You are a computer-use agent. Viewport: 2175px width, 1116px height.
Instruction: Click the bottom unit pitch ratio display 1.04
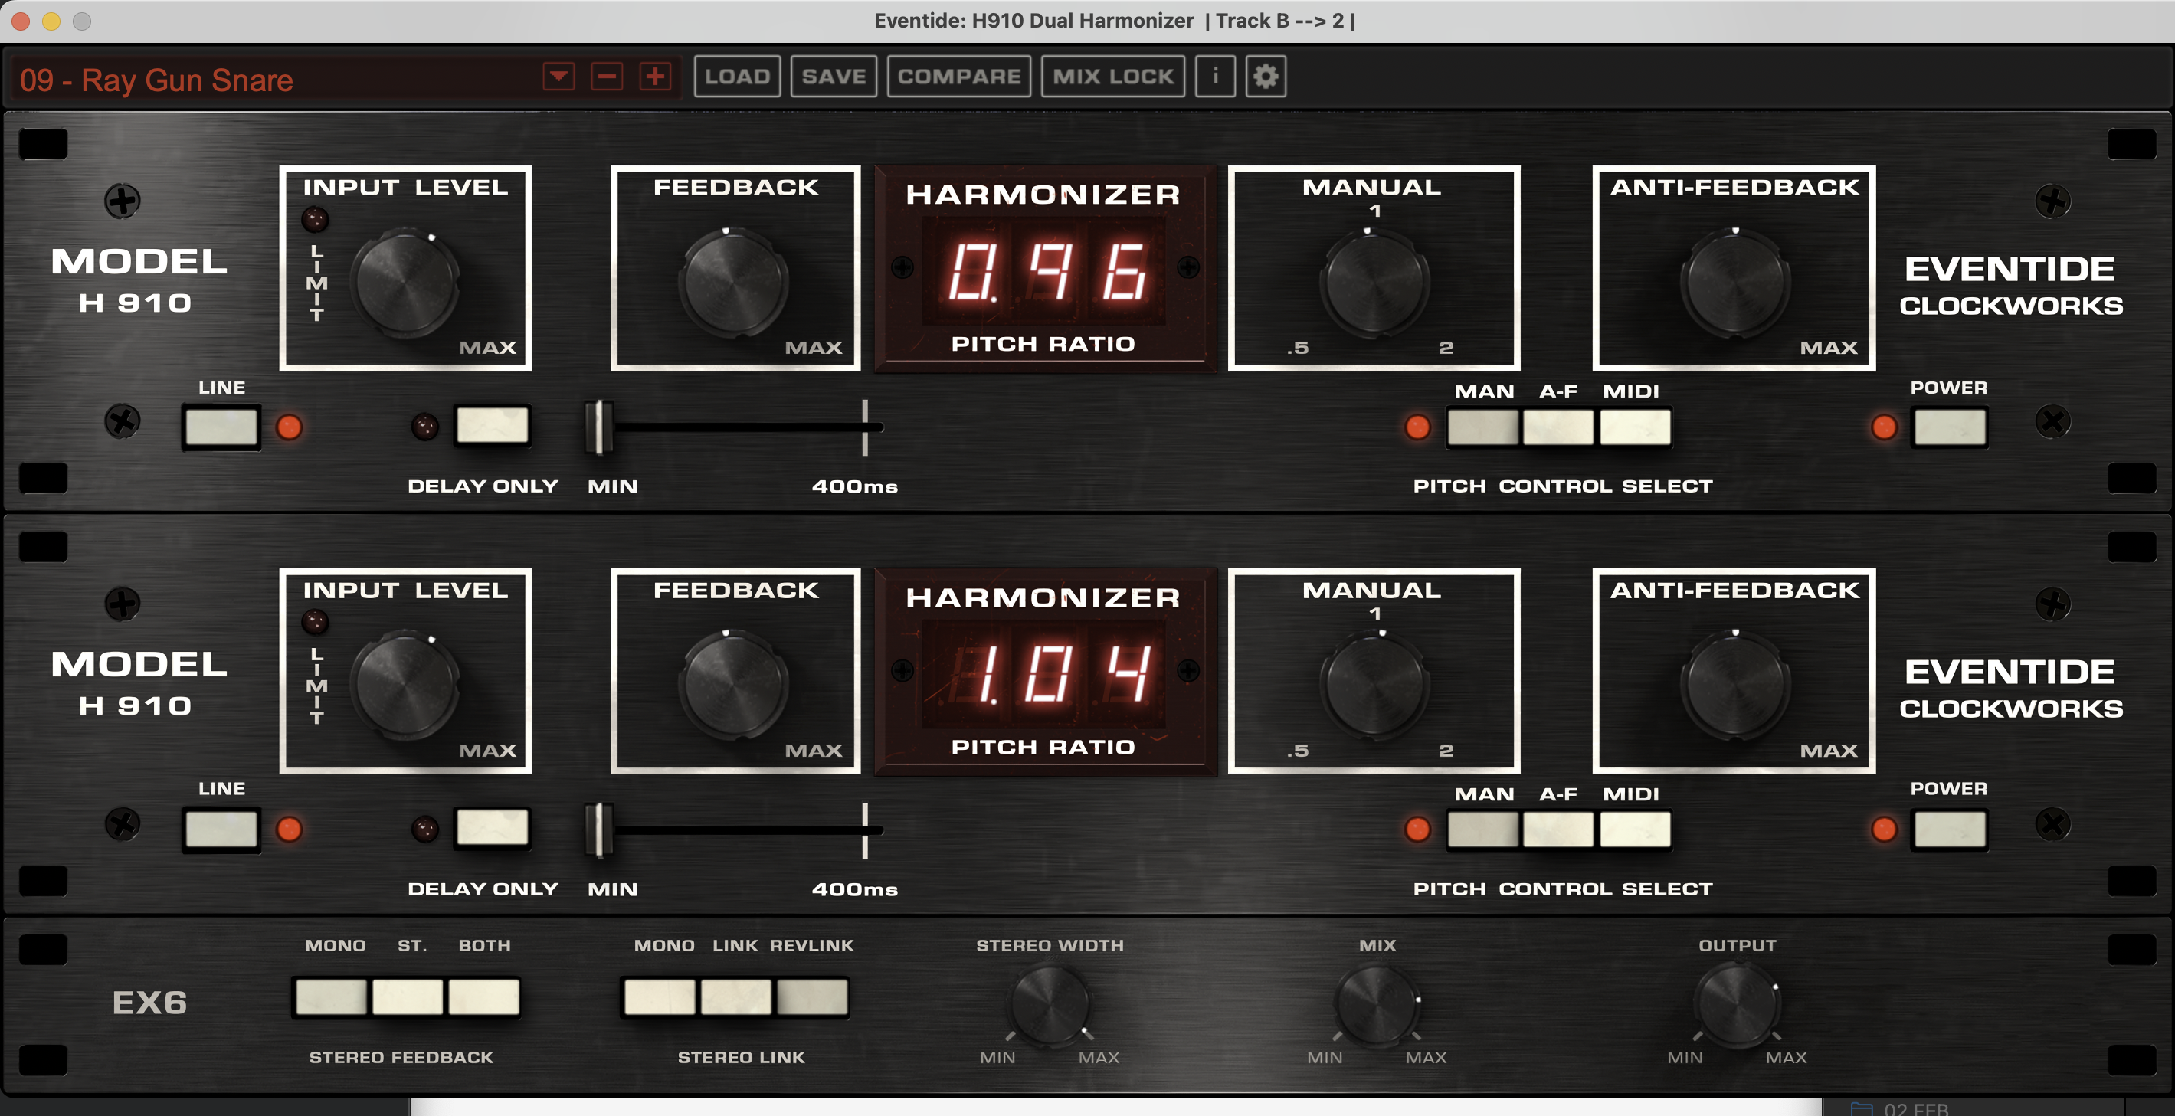[x=1043, y=673]
